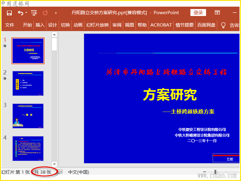Viewport: 241px width, 181px height.
Task: Open the 动画 animations tab
Action: click(78, 25)
